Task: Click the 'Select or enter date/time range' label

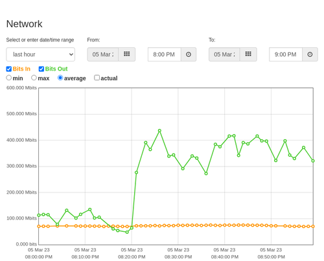Action: (40, 40)
